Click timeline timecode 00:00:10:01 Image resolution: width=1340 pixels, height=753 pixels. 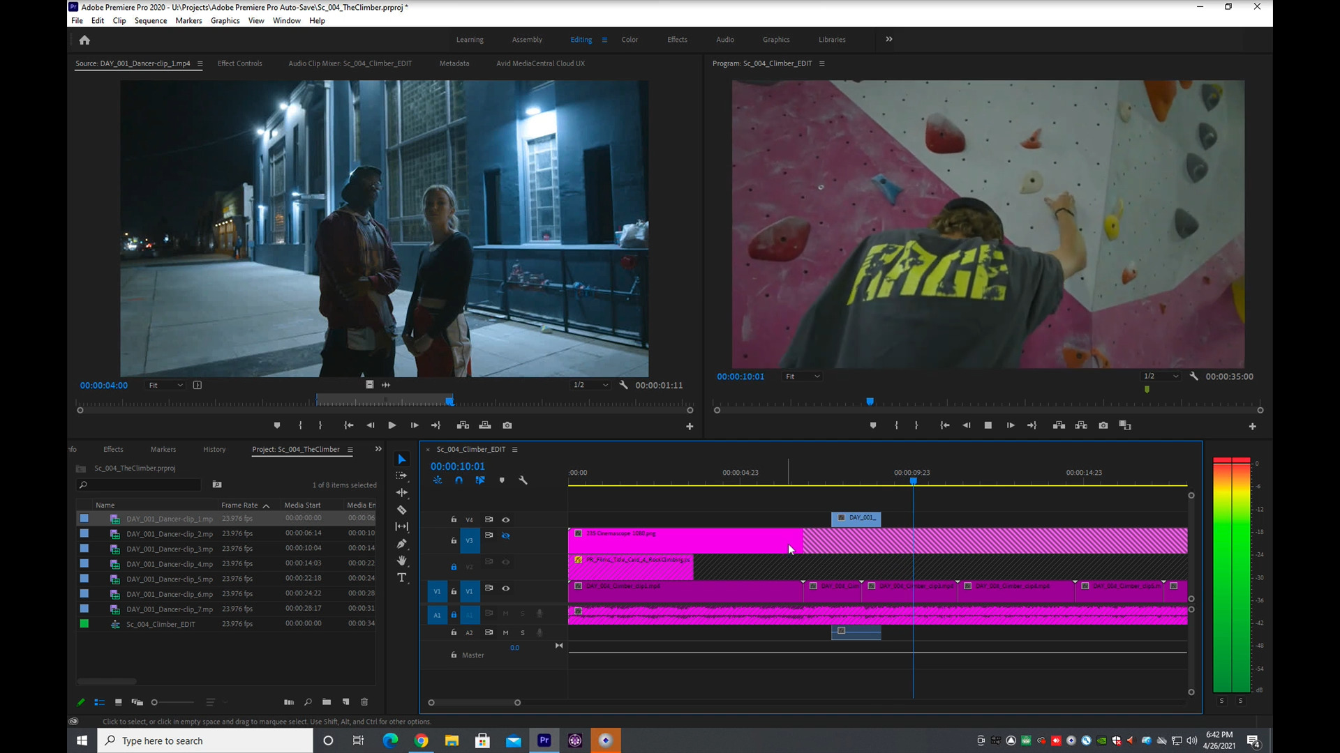coord(457,466)
